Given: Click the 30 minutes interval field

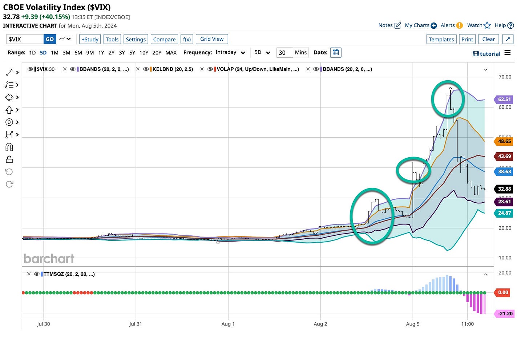Looking at the screenshot, I should click(x=284, y=53).
